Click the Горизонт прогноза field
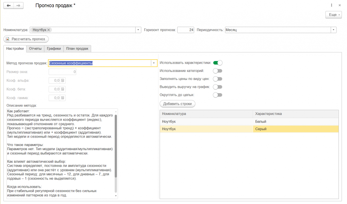This screenshot has width=347, height=204. (186, 30)
